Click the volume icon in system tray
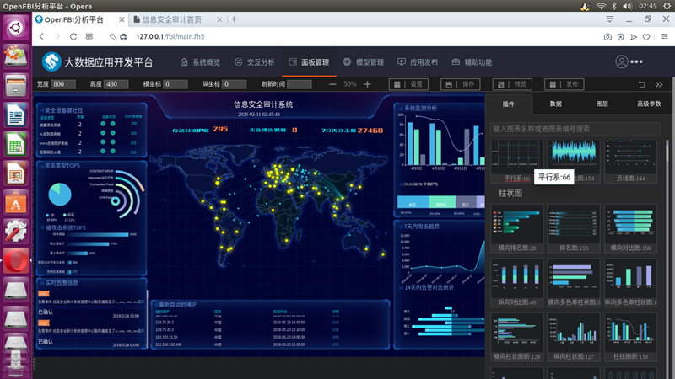Image resolution: width=675 pixels, height=379 pixels. 627,6
